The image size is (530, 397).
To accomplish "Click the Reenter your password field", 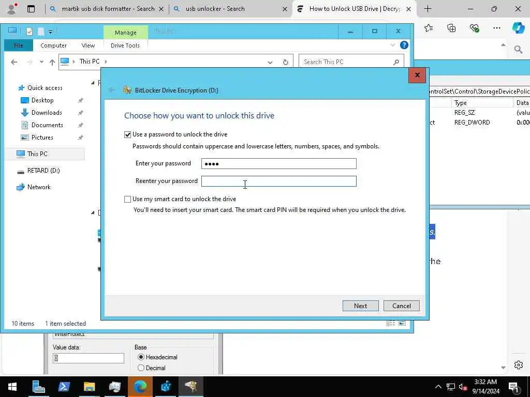I will 278,181.
